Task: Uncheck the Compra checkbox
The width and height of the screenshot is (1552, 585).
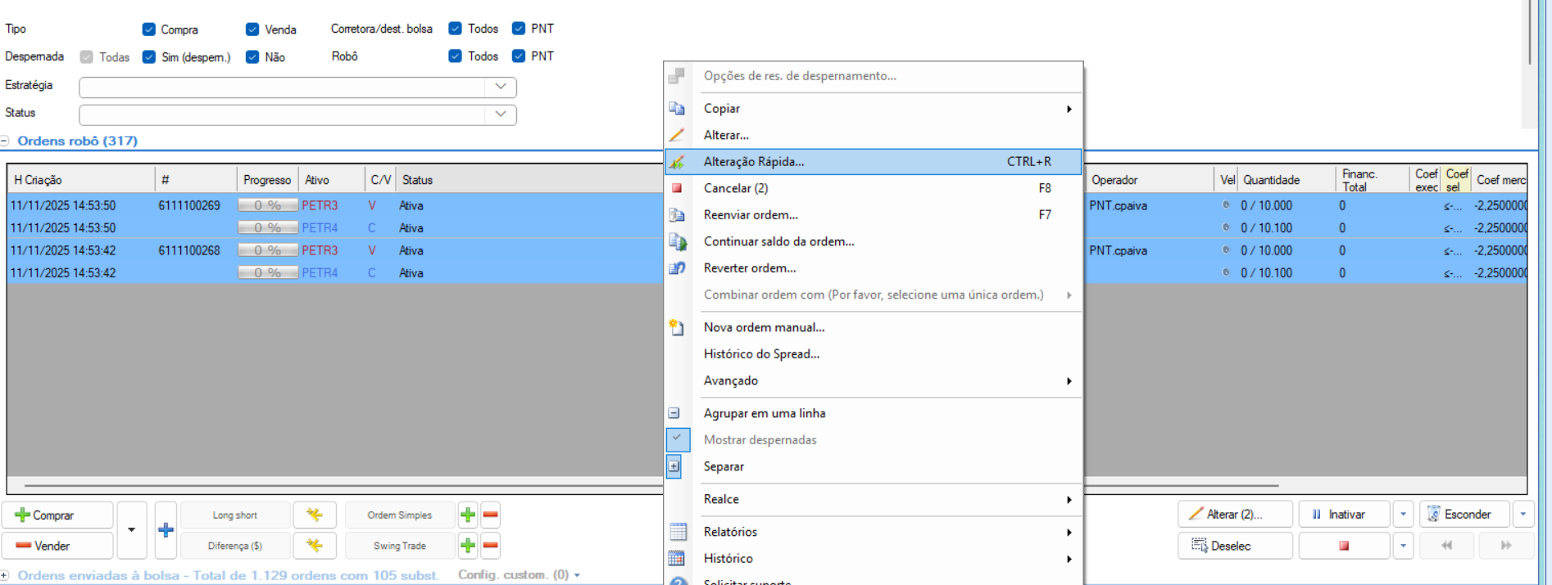Action: (149, 29)
